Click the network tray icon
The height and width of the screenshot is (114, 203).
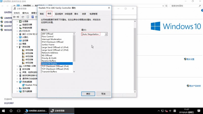tap(162, 111)
